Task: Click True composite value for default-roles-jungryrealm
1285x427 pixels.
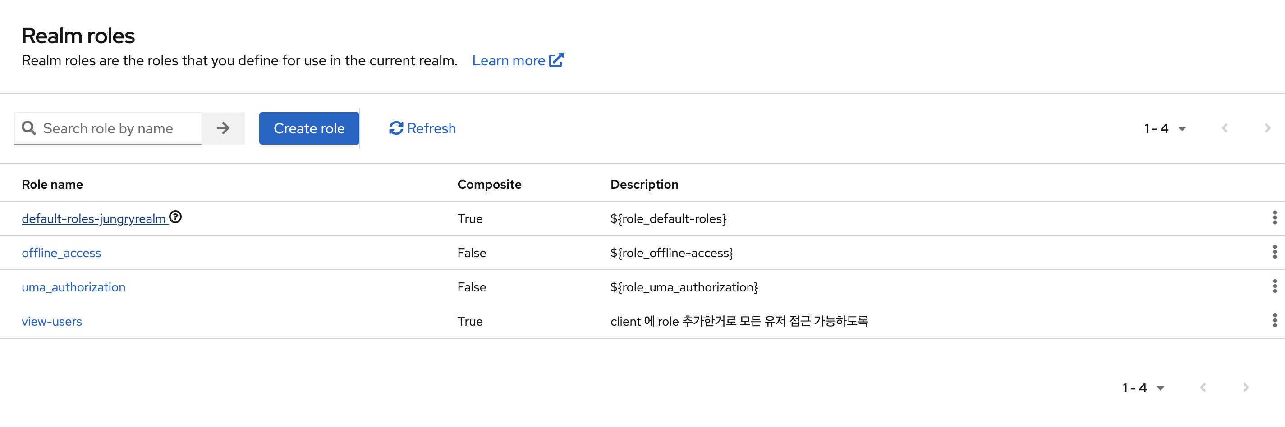Action: pos(470,219)
